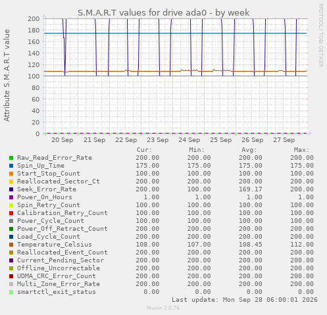Select the Reallocated_Event_Count legend label
Screen dimensions: 327x315
click(63, 253)
